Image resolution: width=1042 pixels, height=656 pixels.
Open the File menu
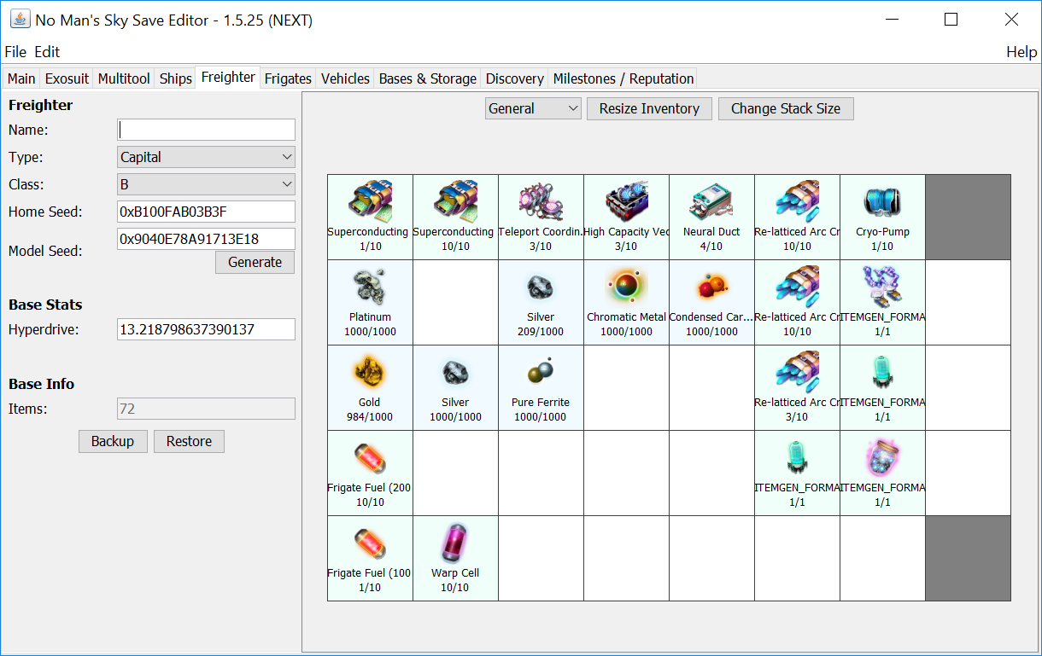pos(15,52)
